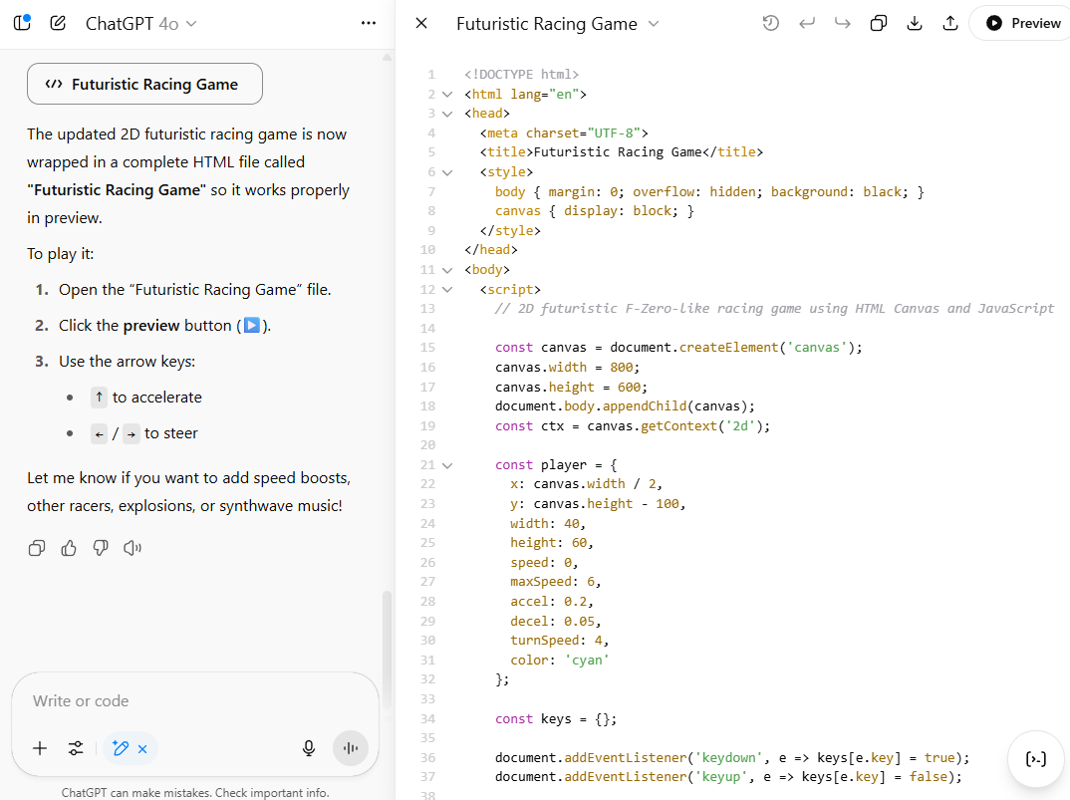Open the code edit suggestions button
This screenshot has height=800, width=1070.
1036,759
